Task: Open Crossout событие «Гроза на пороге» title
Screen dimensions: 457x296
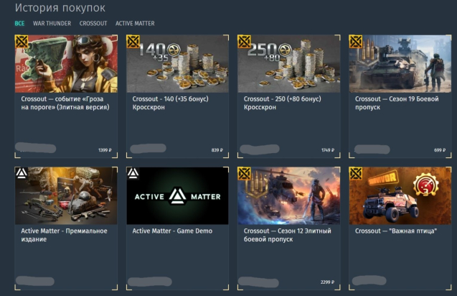Action: [x=65, y=103]
